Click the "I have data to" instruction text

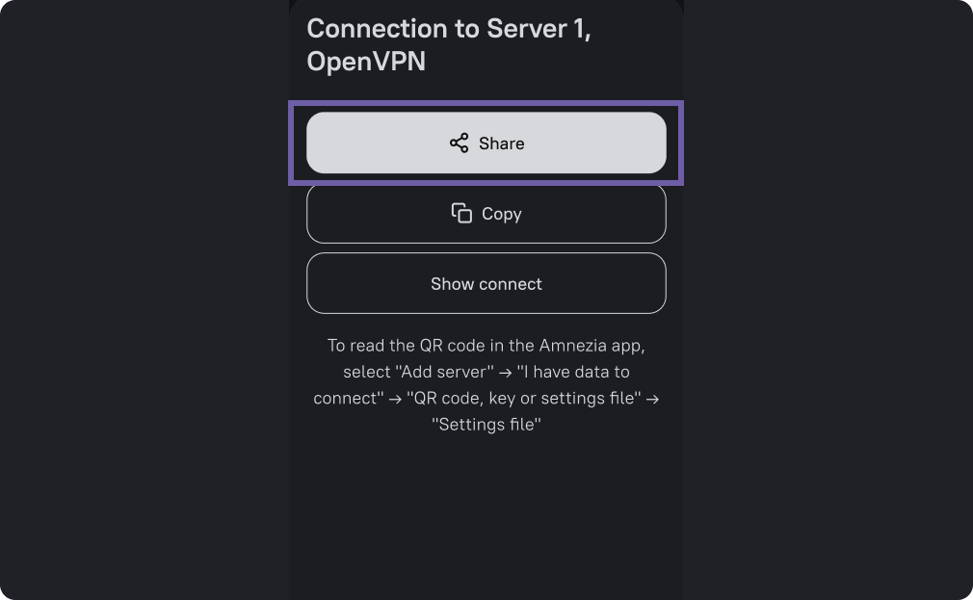(574, 372)
